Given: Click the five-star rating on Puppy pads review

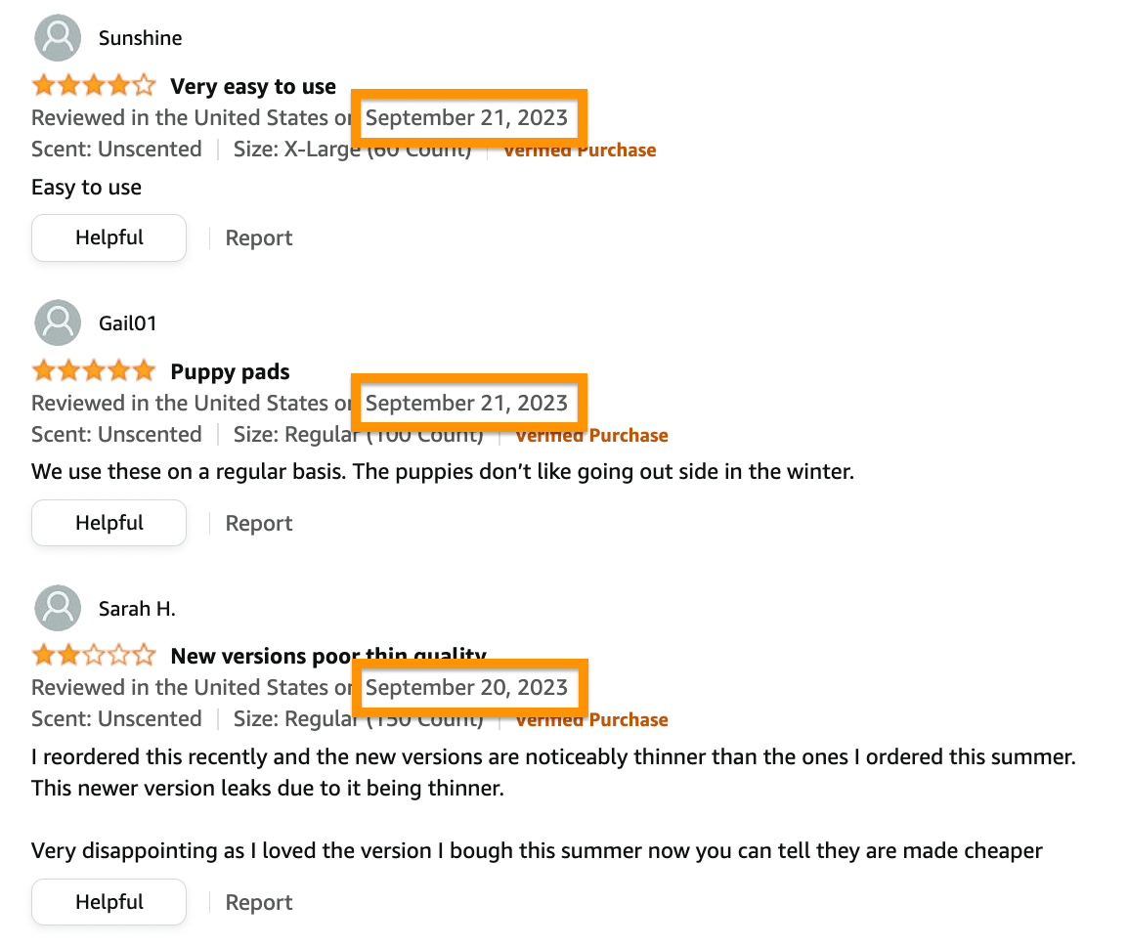Looking at the screenshot, I should point(94,370).
